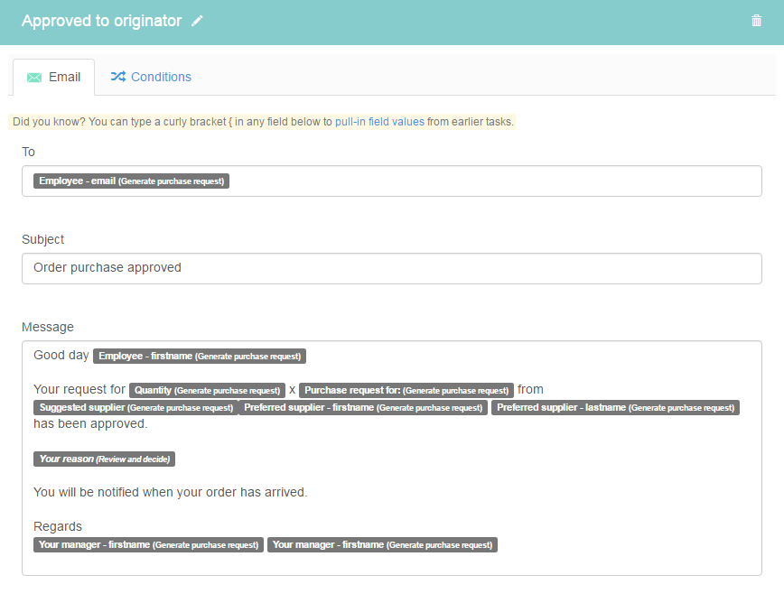Delete task using the trash icon
Viewport: 784px width, 603px height.
(756, 21)
